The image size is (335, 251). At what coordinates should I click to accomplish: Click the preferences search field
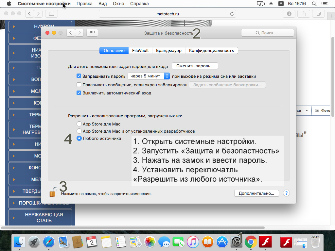coord(267,33)
